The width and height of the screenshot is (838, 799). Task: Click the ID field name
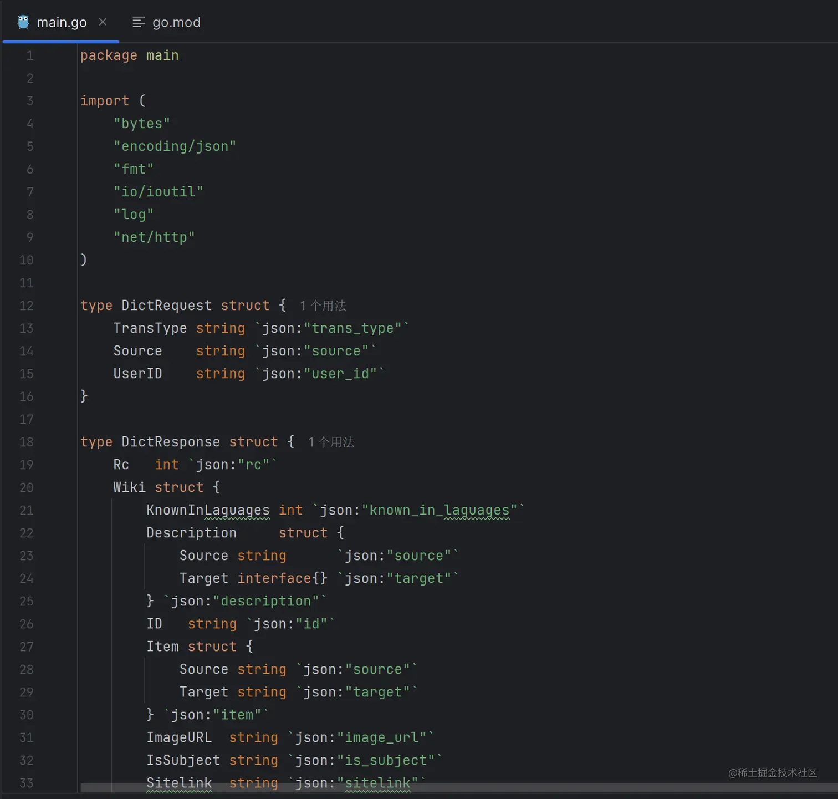(155, 624)
